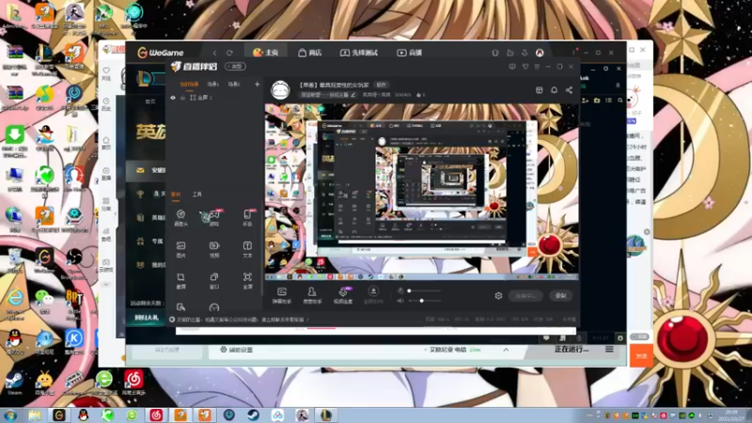
Task: Open stream settings gear next to record button
Action: [x=498, y=296]
